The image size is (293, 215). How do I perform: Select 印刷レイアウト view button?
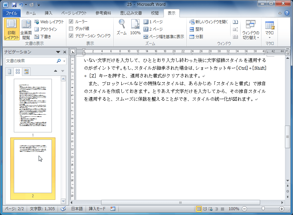click(12, 29)
